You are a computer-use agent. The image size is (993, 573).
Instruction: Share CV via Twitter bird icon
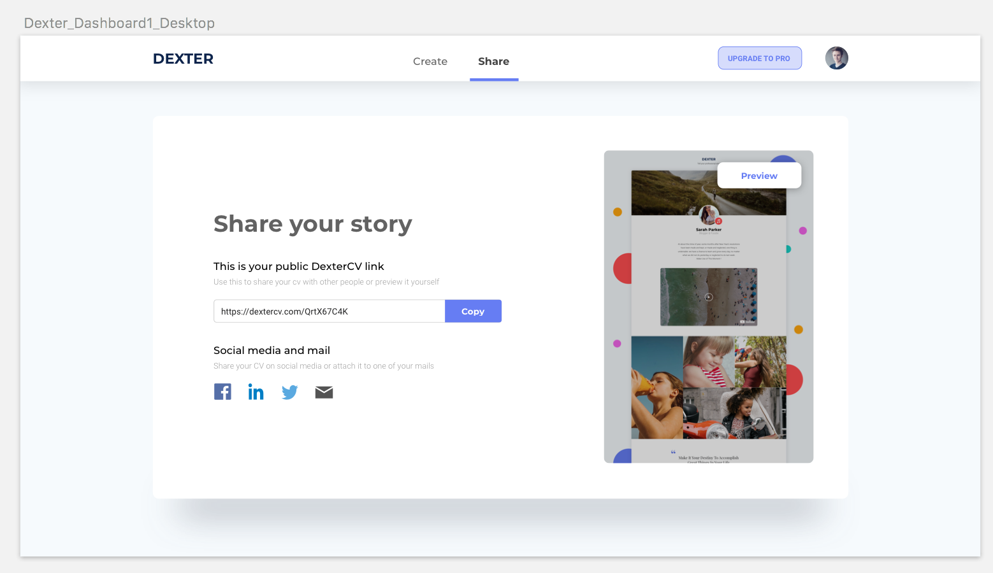pos(290,392)
